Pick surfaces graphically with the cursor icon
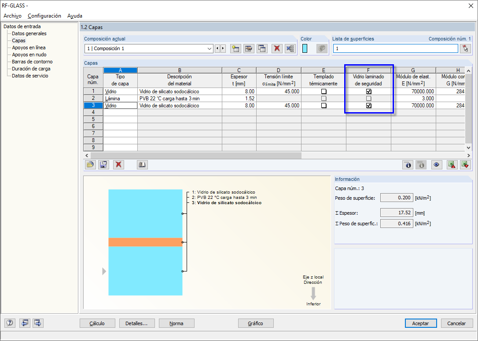The height and width of the screenshot is (341, 478). coord(465,48)
